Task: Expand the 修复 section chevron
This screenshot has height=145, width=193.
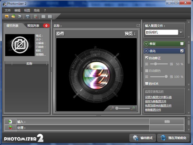Action: 146,44
